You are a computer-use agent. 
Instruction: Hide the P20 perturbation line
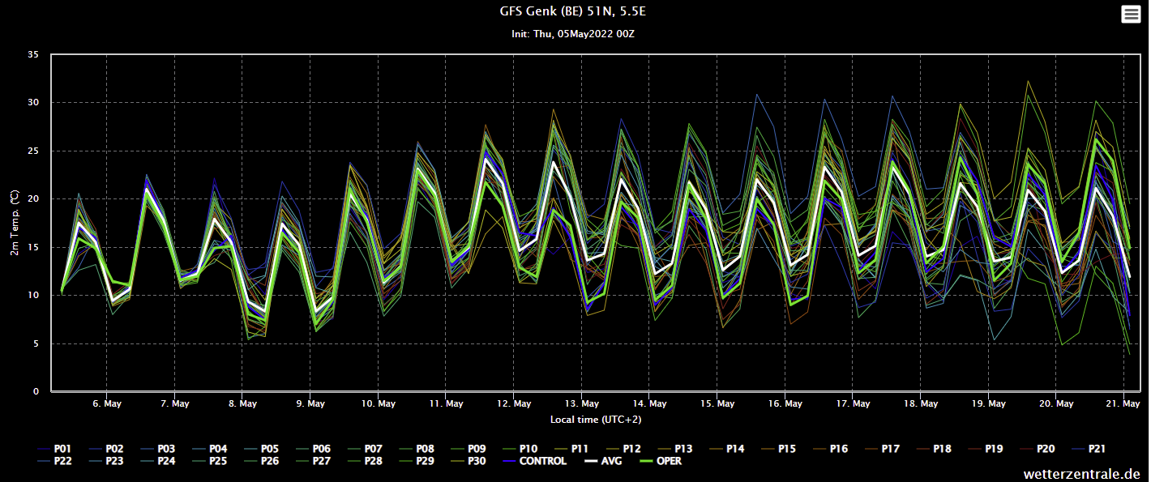(1038, 448)
